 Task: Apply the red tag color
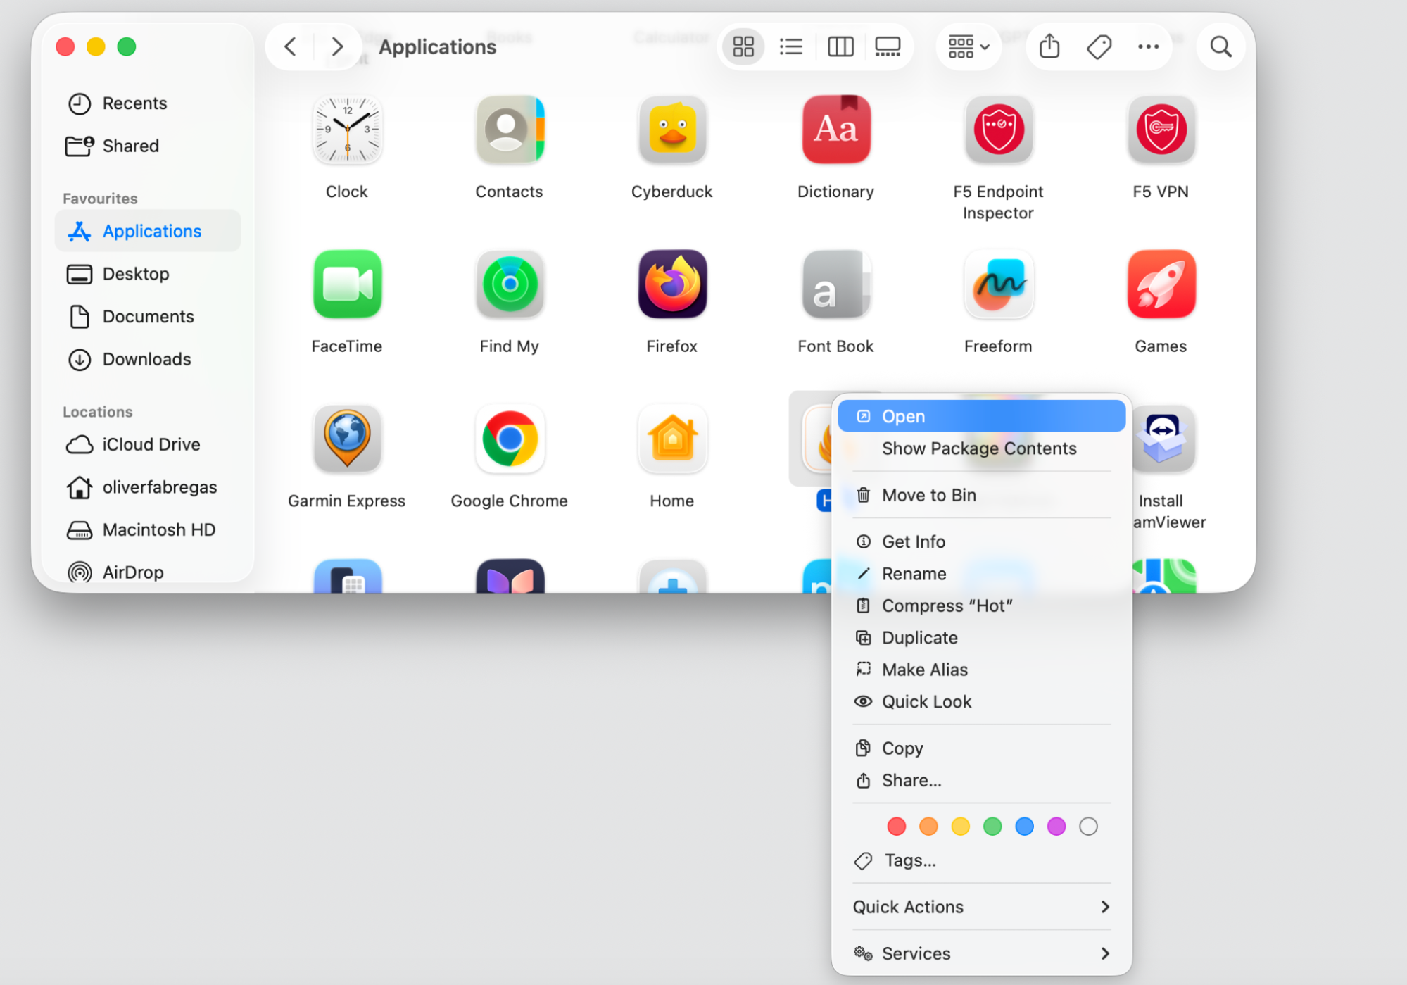tap(896, 827)
